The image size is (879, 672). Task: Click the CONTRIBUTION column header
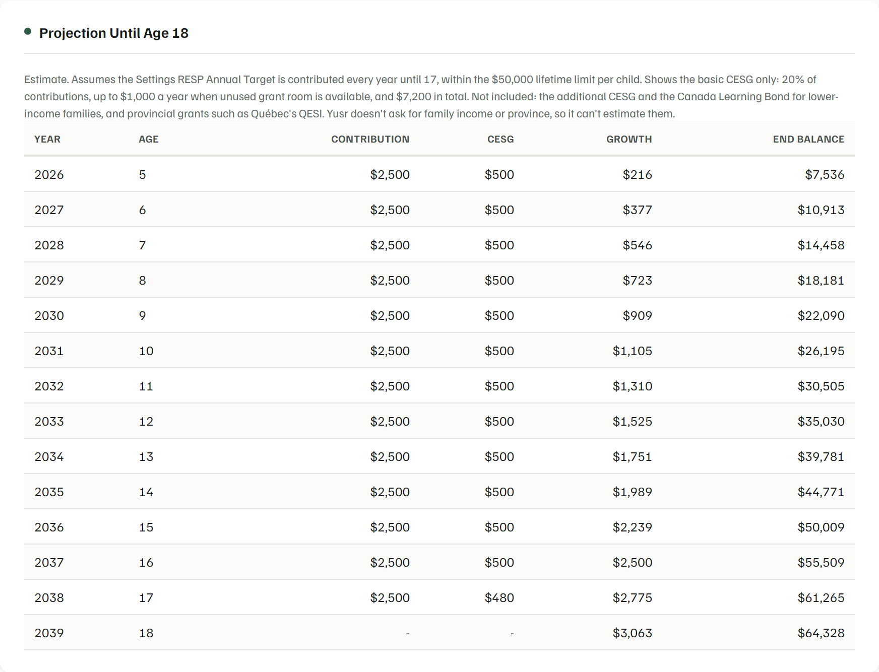click(370, 140)
